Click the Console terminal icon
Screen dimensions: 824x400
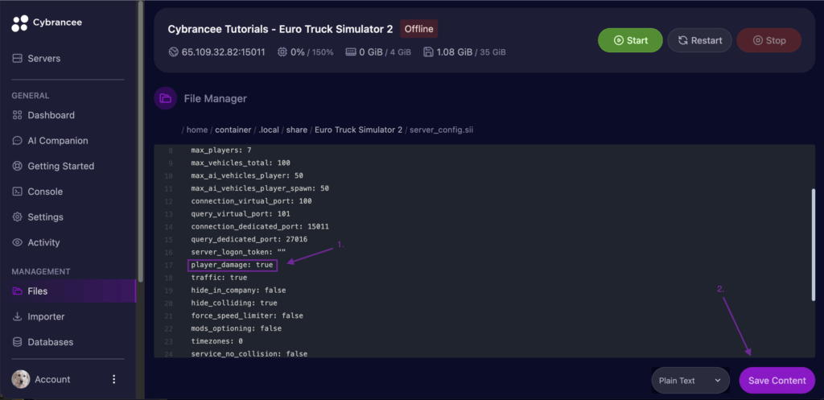pyautogui.click(x=18, y=192)
